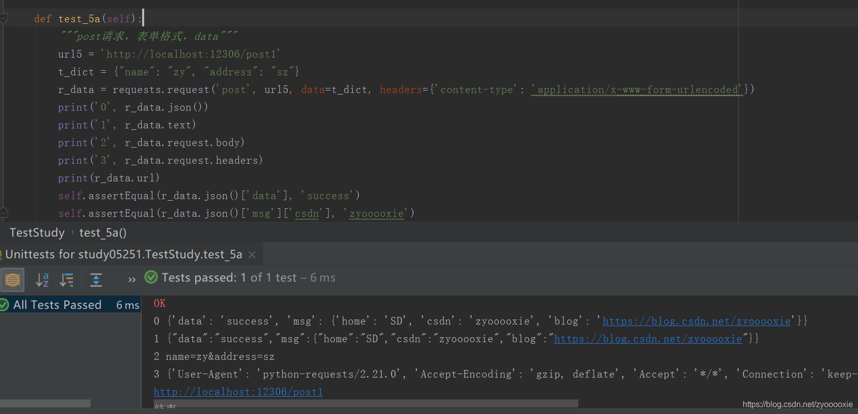The width and height of the screenshot is (858, 414).
Task: Select the All Tests Passed tree row
Action: click(70, 305)
